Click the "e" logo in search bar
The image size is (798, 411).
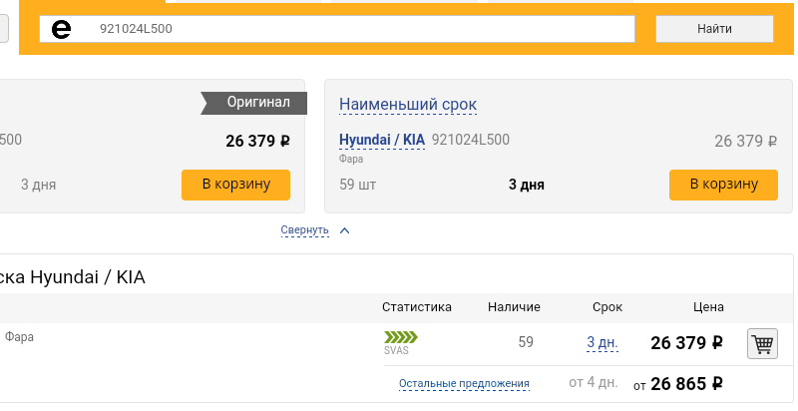point(62,30)
